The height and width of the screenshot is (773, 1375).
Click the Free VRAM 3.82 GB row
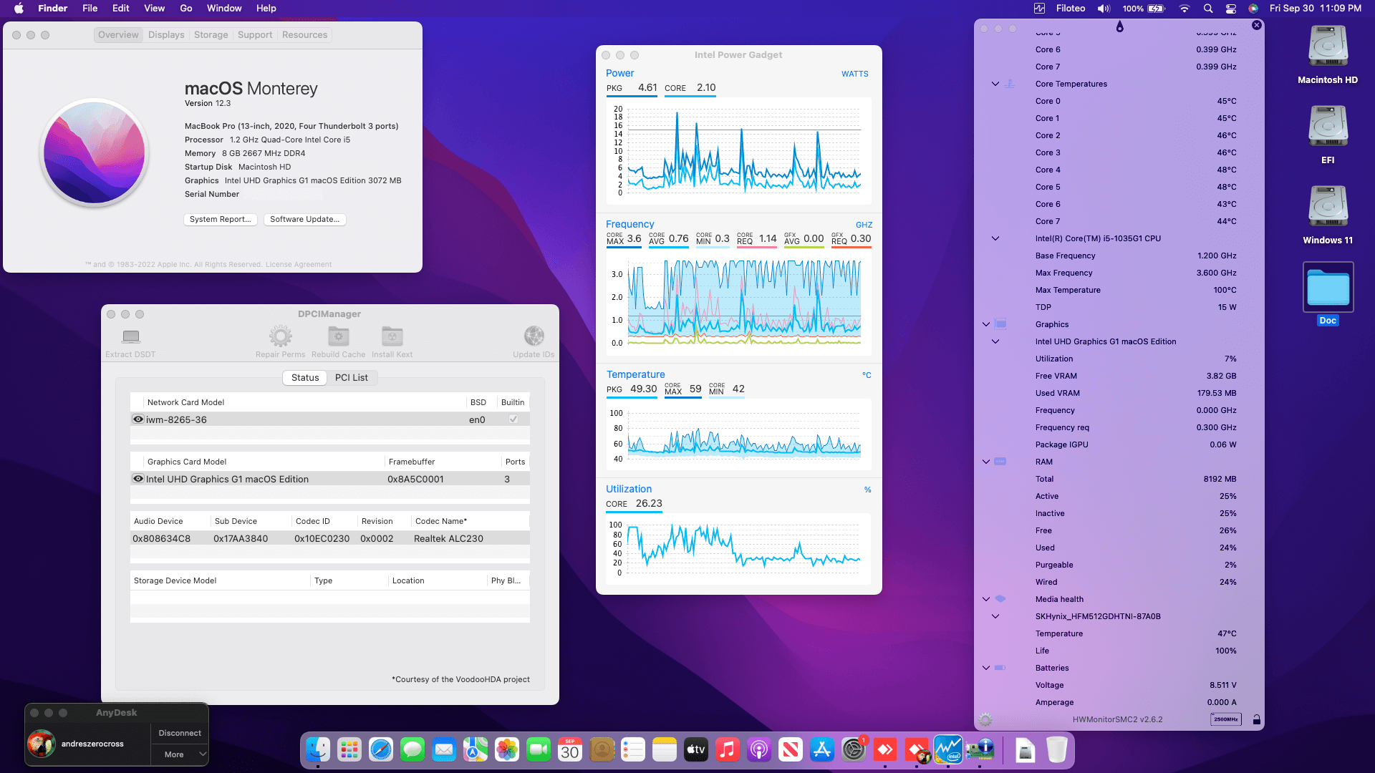1135,376
